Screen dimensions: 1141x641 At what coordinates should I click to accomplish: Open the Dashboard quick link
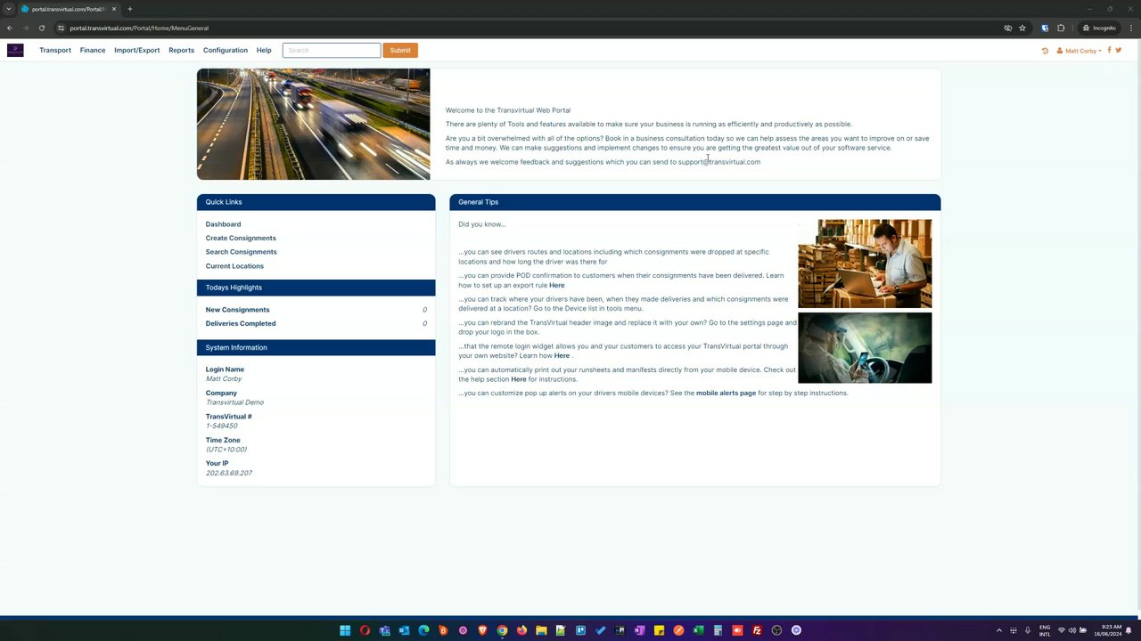(x=223, y=224)
